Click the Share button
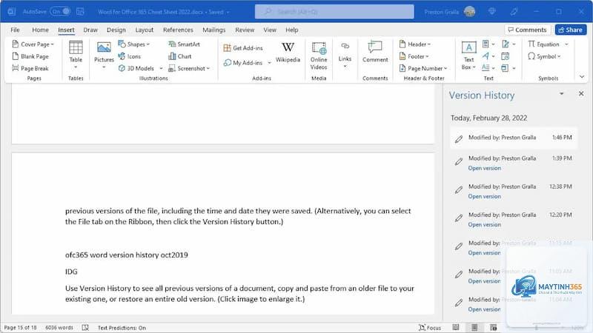This screenshot has height=333, width=593. coord(571,30)
